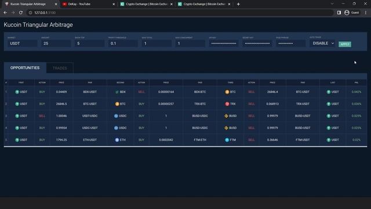Image resolution: width=371 pixels, height=209 pixels.
Task: Click the market field containing USDT
Action: [22, 44]
